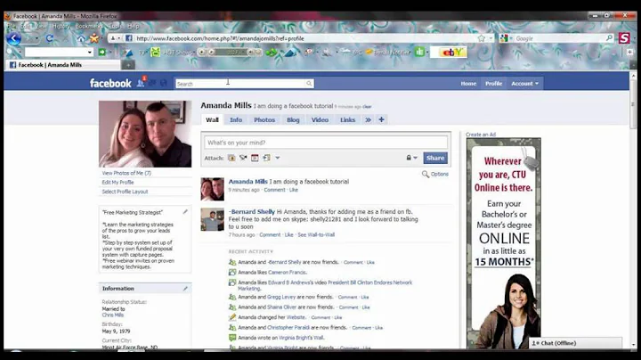Open View Photos of Me link
Screen dimensions: 641x360
tap(126, 173)
